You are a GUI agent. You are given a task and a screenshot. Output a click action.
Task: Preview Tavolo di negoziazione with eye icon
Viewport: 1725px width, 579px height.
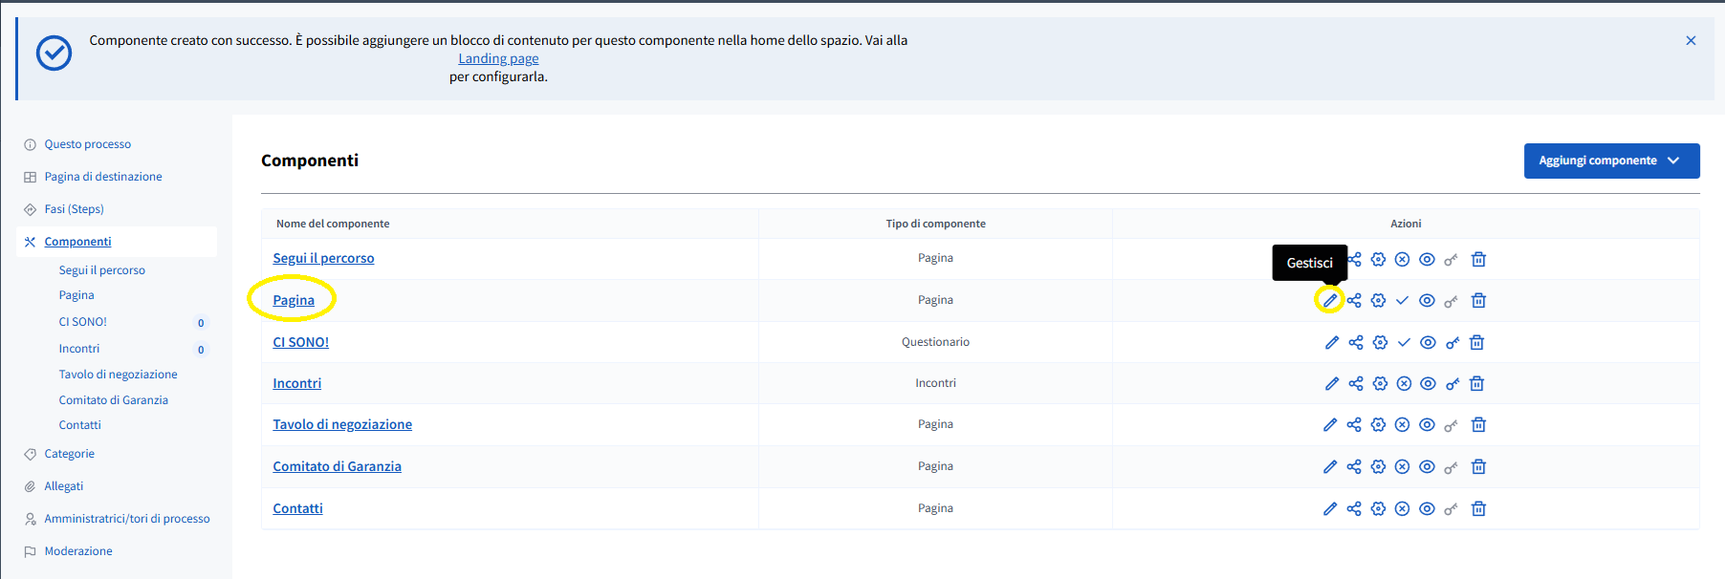[x=1427, y=424]
